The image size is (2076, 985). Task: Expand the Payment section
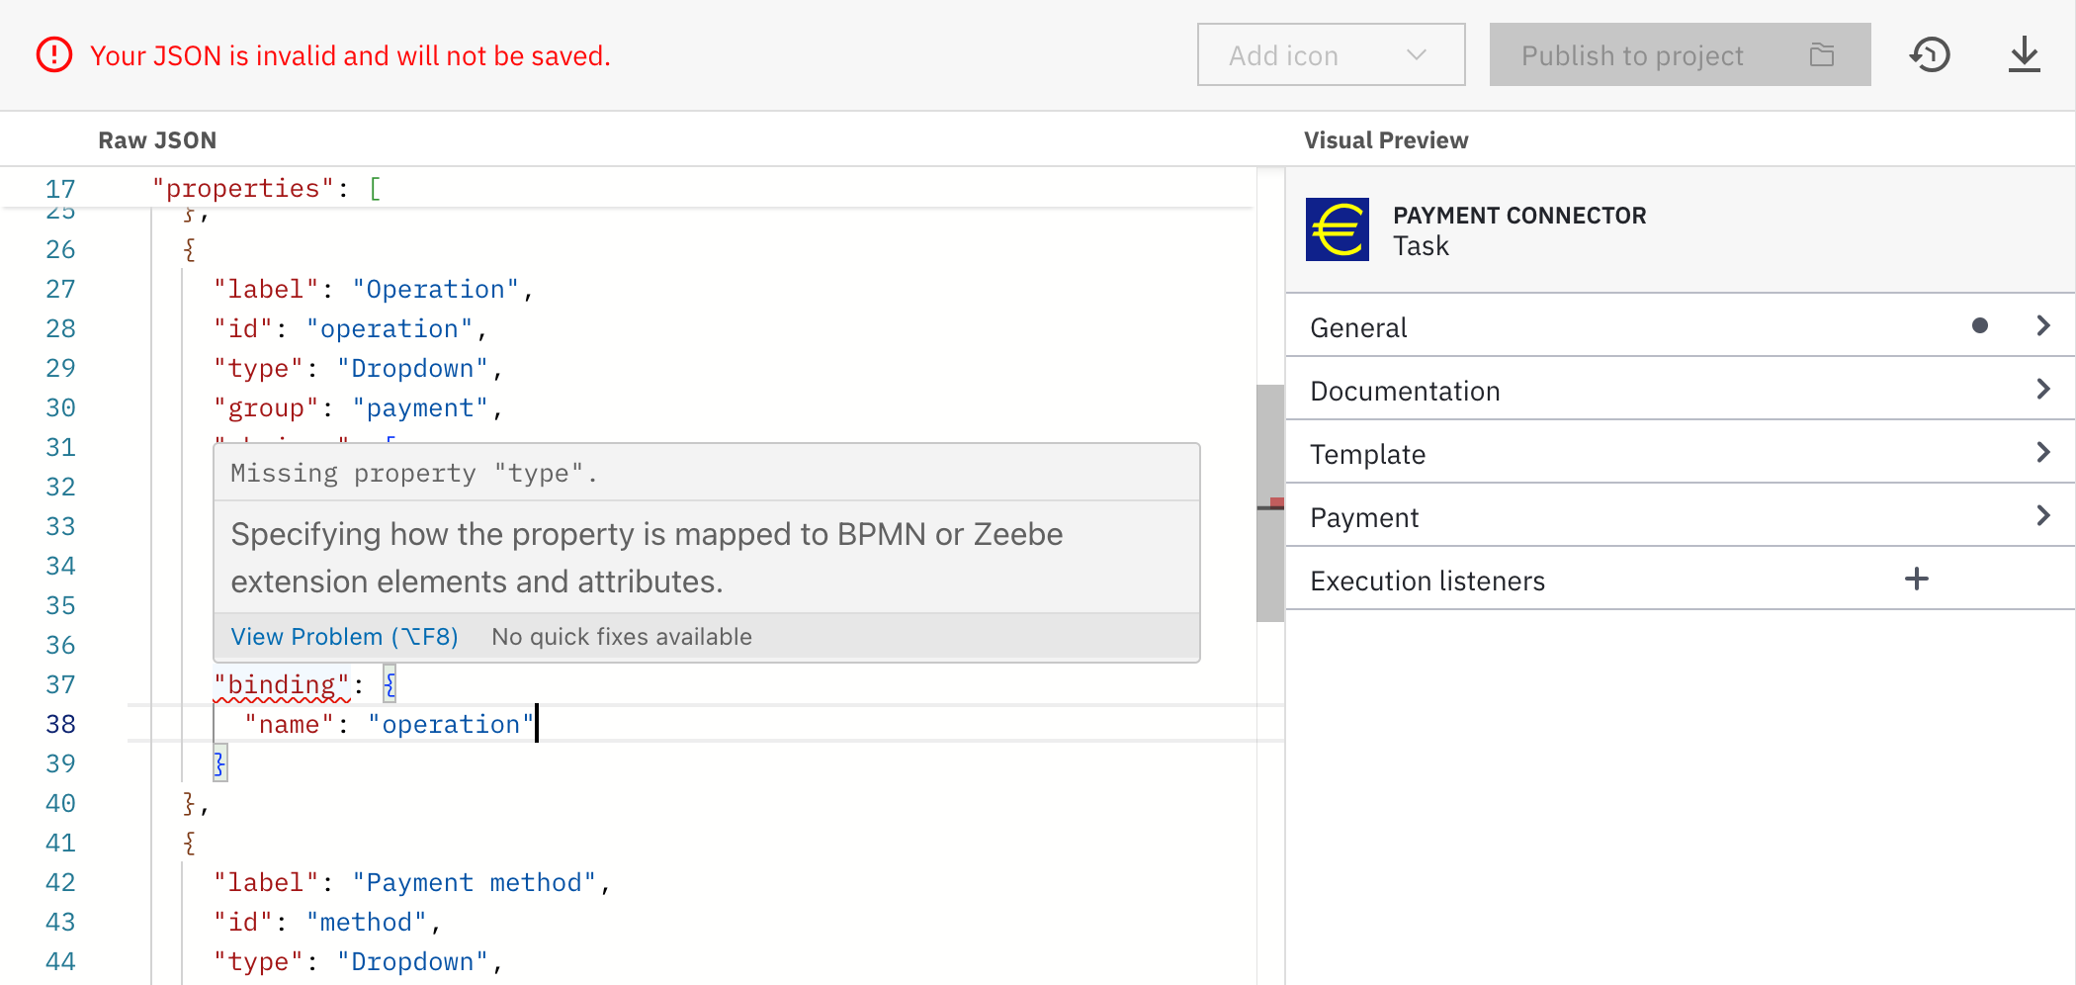click(x=2042, y=516)
